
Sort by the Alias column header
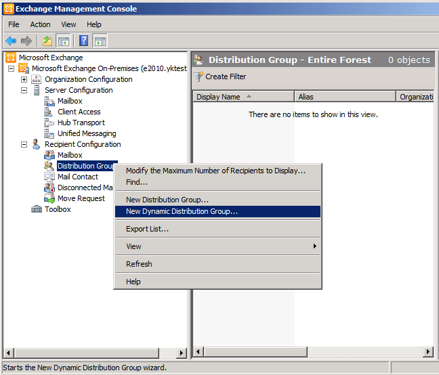coord(345,97)
